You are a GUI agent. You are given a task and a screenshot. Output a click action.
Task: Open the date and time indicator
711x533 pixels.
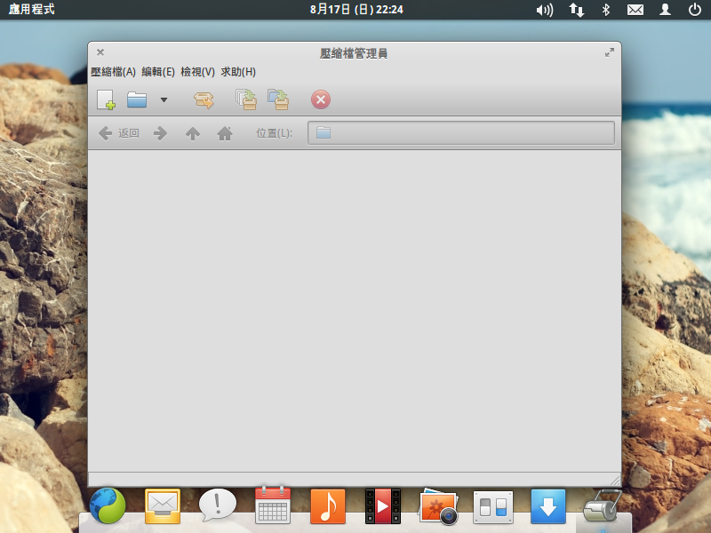(x=356, y=9)
